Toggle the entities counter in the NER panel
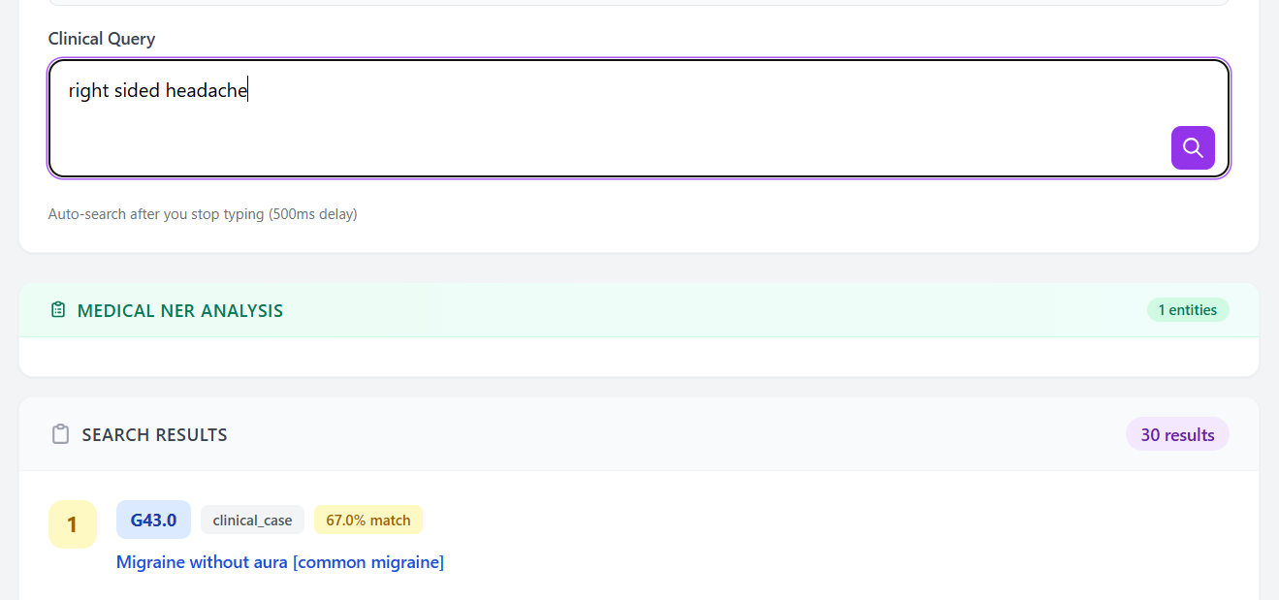Screen dimensions: 1279x600 point(1188,309)
